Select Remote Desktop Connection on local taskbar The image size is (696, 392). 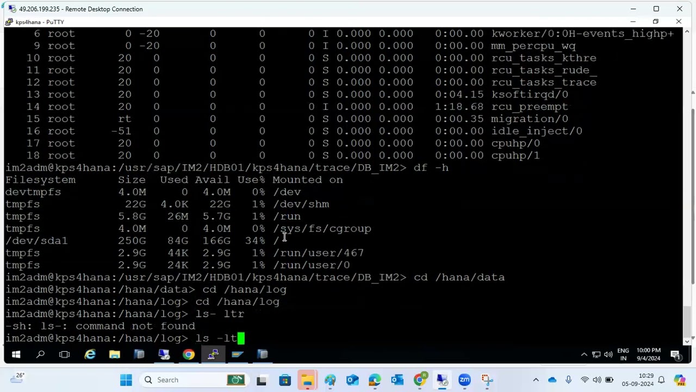coord(442,380)
